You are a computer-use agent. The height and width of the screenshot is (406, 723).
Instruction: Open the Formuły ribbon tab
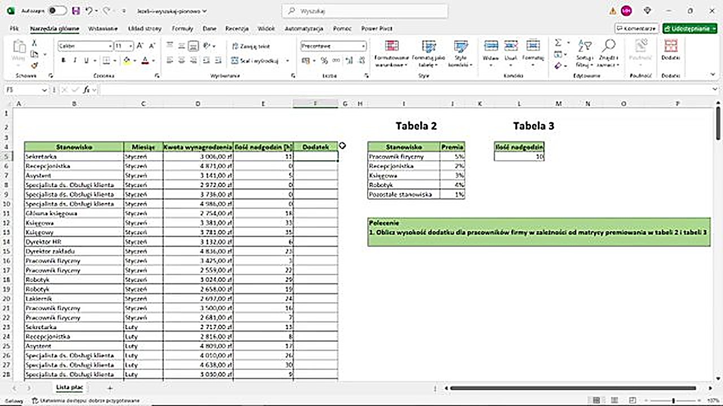click(x=182, y=28)
